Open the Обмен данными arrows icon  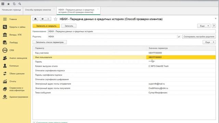[x=5, y=73]
